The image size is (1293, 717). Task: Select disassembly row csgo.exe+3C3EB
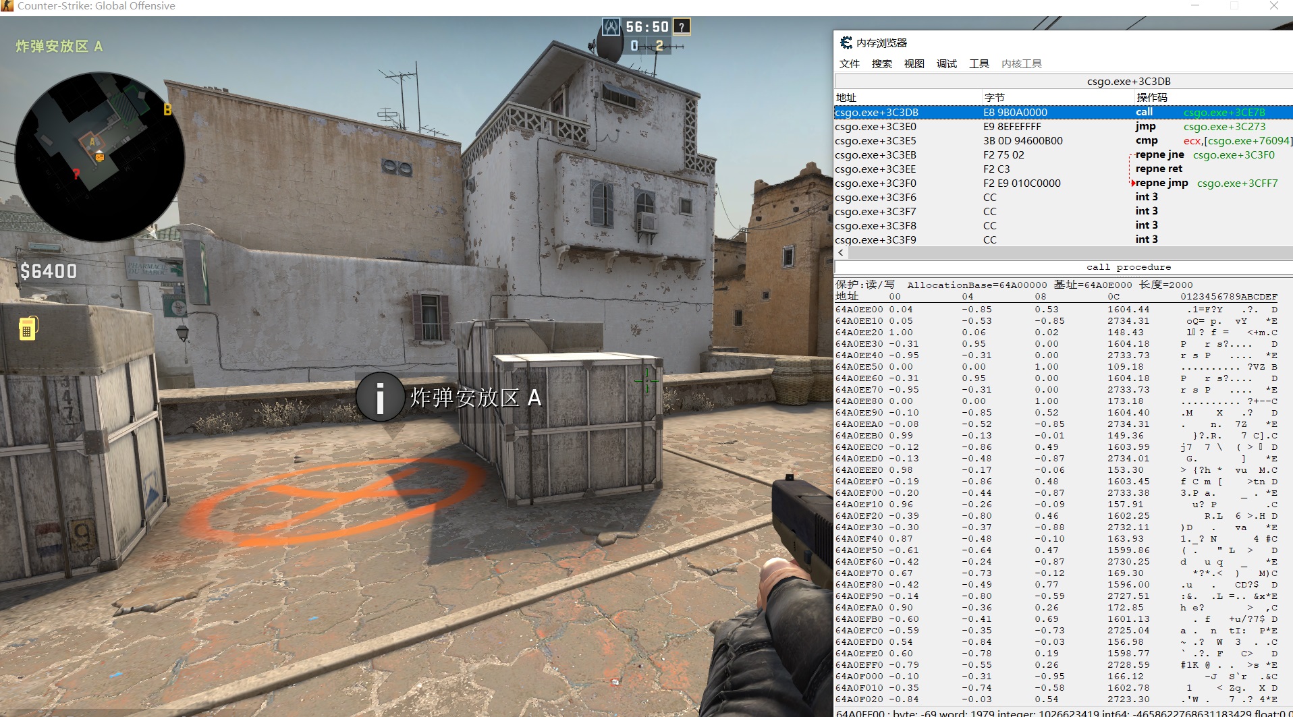(x=1064, y=154)
